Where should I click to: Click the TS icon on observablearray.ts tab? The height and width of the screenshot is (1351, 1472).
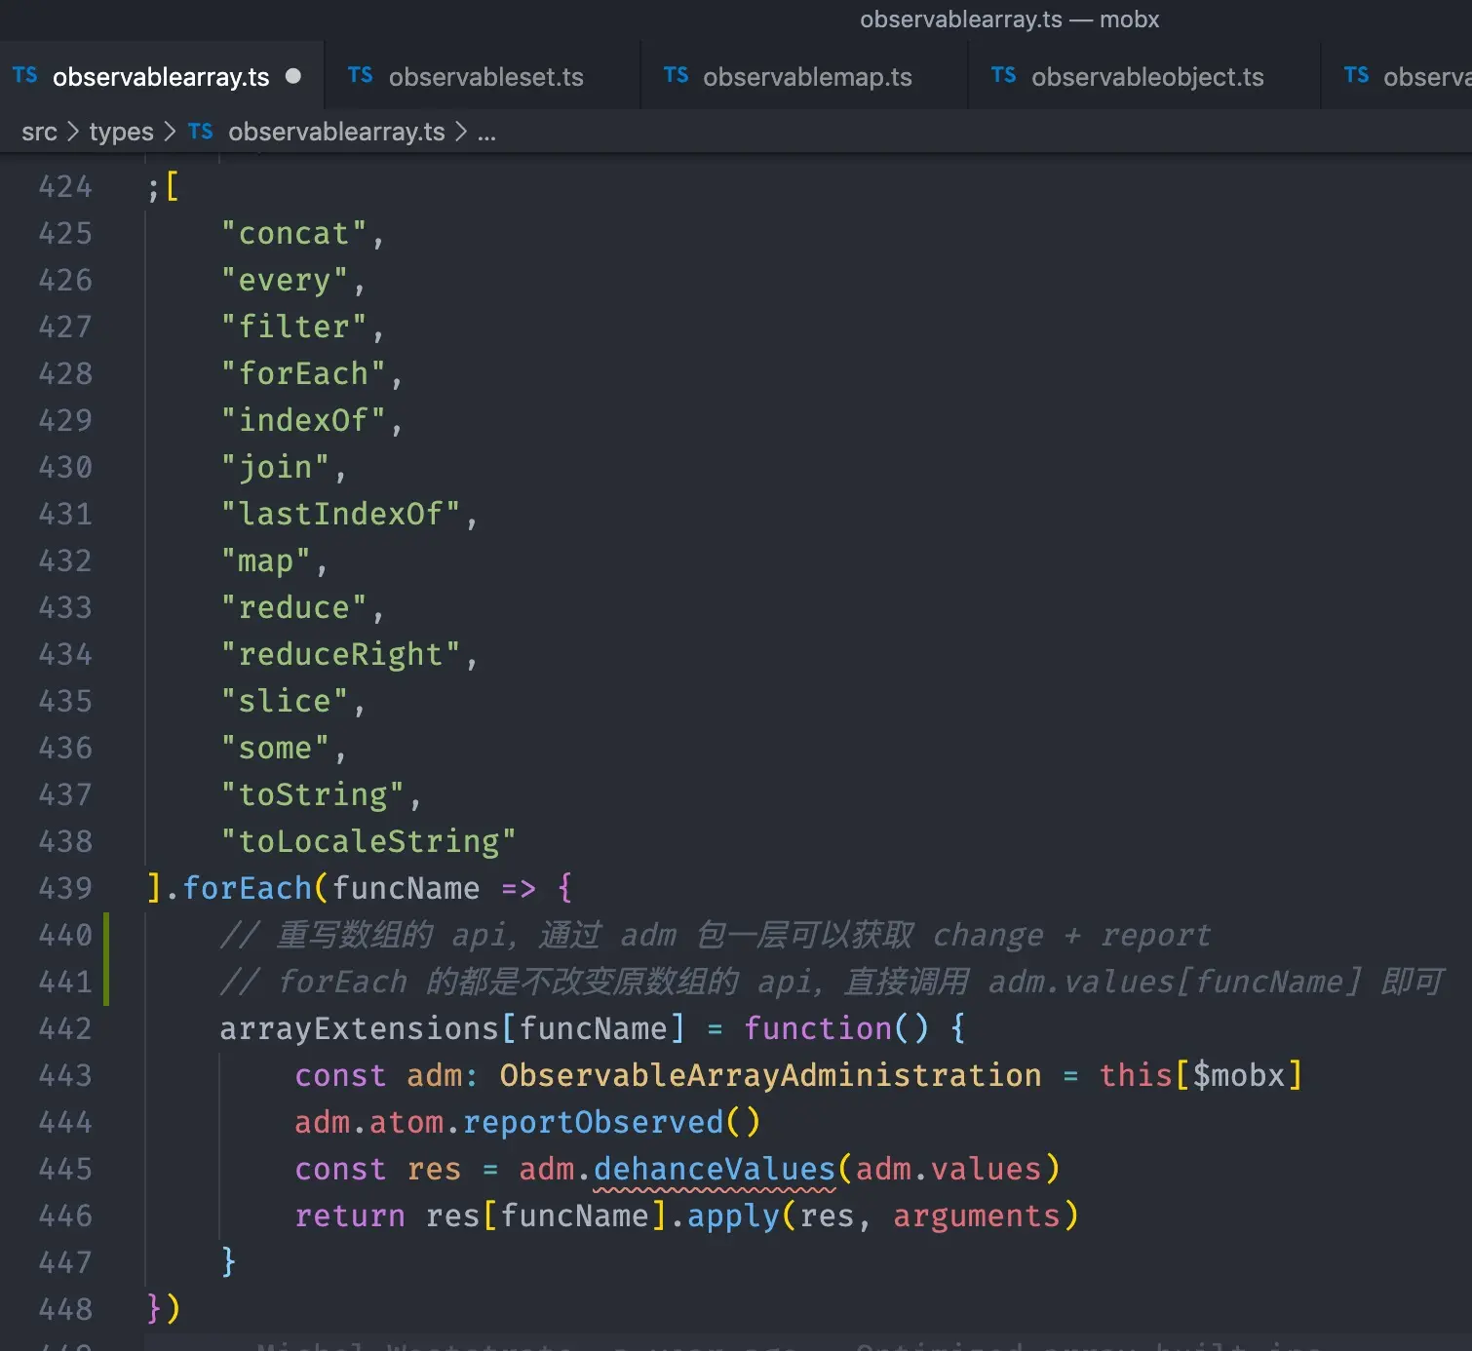click(x=25, y=76)
